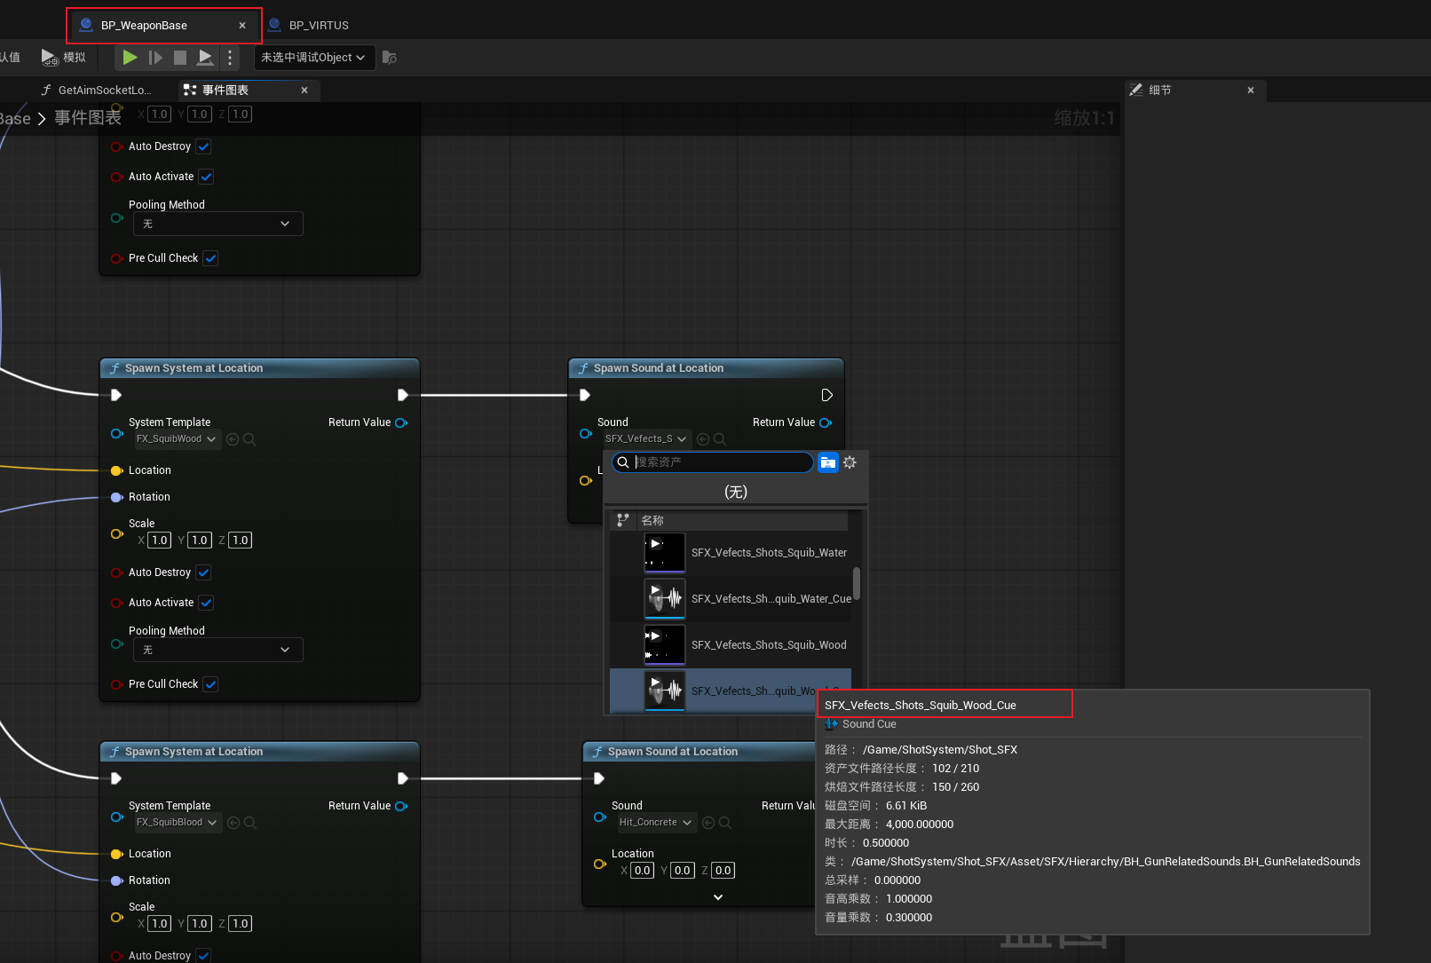Viewport: 1431px width, 963px height.
Task: Click browse magnifier beside Hit_Concrete
Action: click(725, 823)
